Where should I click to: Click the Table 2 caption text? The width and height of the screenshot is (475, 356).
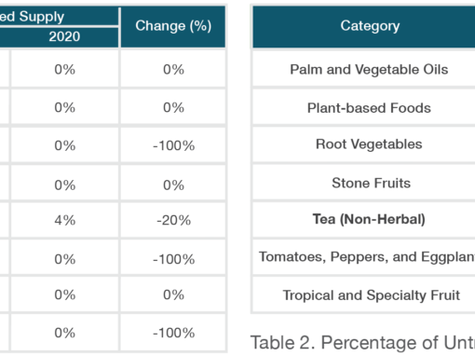click(x=362, y=343)
